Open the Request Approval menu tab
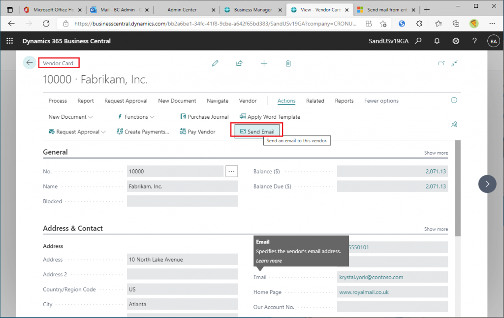This screenshot has width=504, height=318. [126, 101]
